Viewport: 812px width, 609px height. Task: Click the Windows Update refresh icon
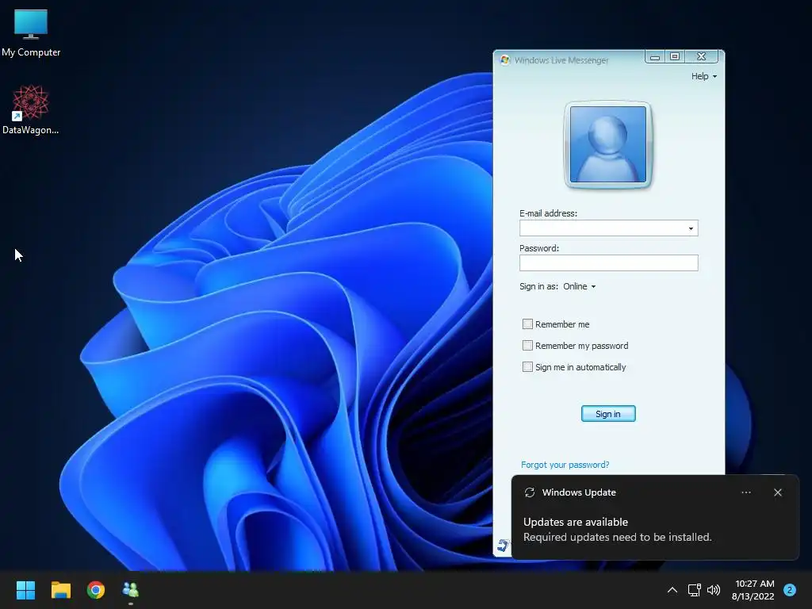(x=529, y=492)
